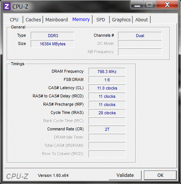
Task: Minimize the CPU-Z window
Action: point(137,5)
